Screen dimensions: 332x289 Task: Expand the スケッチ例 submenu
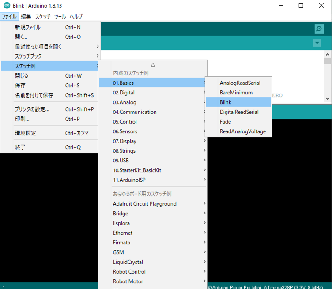click(x=50, y=66)
